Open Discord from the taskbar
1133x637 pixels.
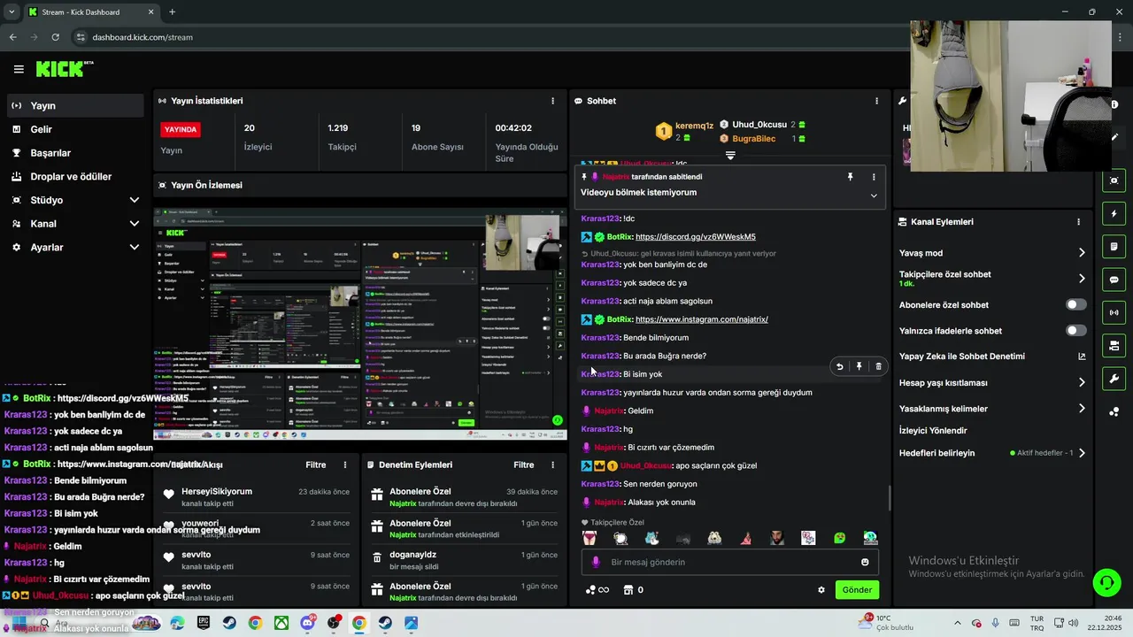coord(307,623)
